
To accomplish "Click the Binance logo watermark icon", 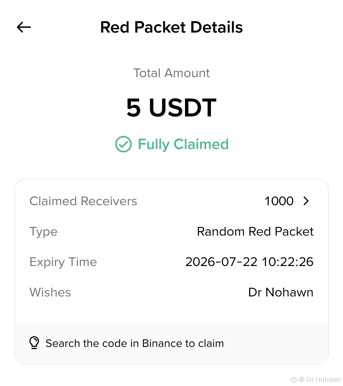I will (x=294, y=379).
